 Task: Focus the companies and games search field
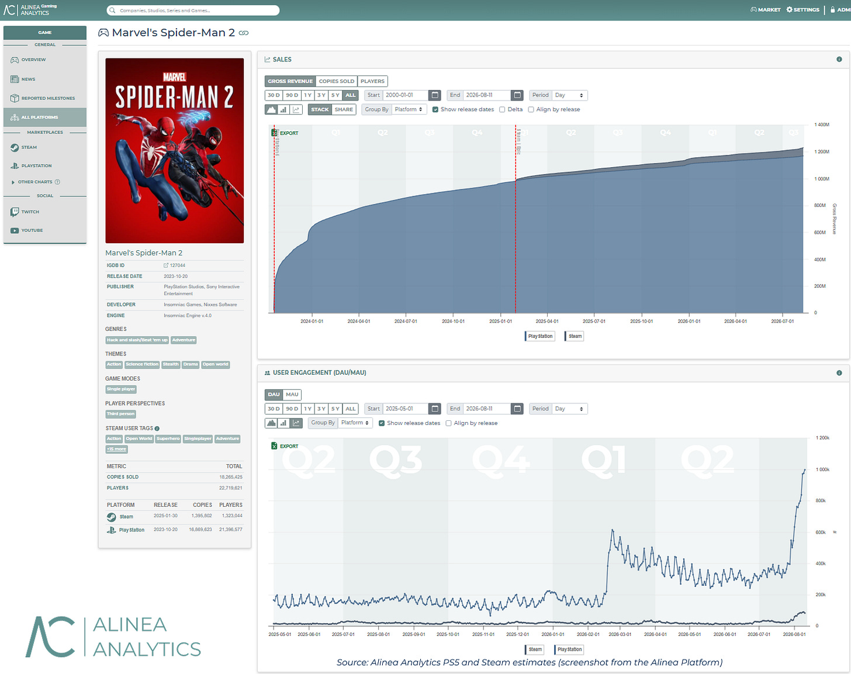point(193,10)
